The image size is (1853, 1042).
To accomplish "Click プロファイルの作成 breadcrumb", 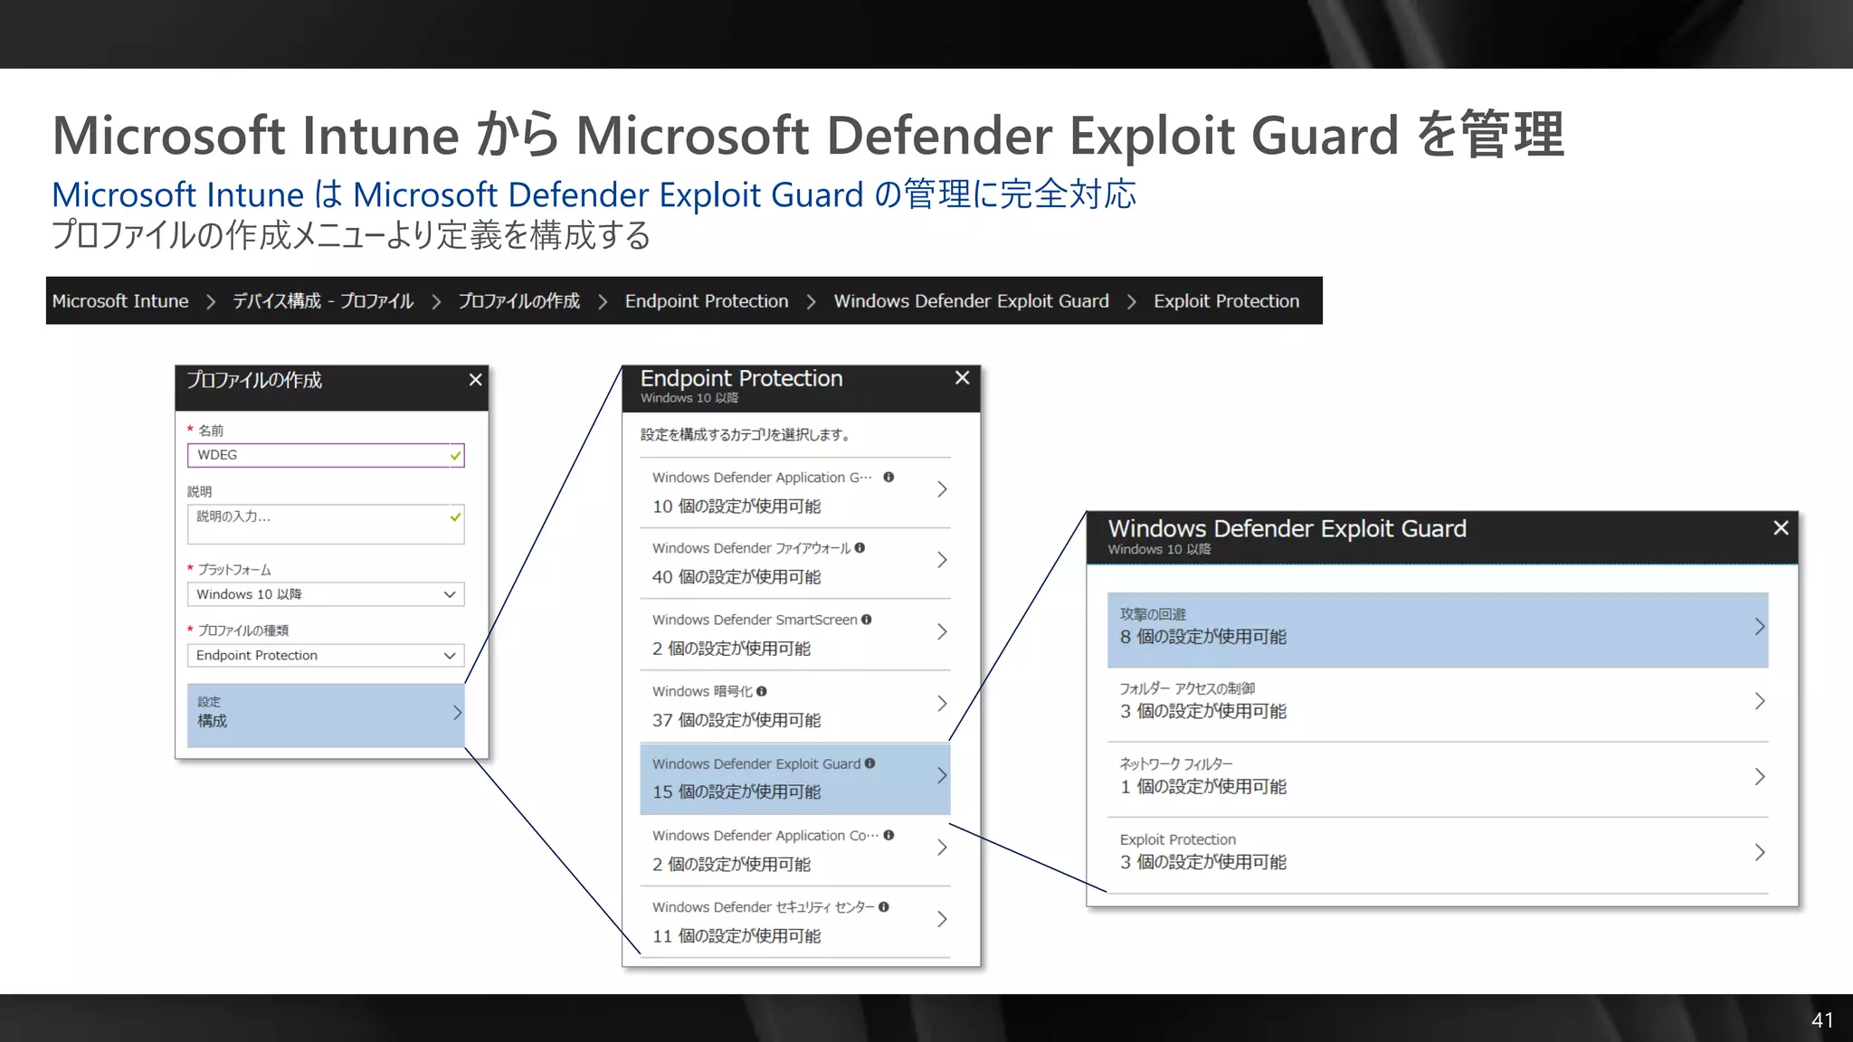I will point(518,301).
